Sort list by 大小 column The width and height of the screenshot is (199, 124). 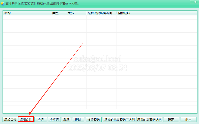pos(76,13)
